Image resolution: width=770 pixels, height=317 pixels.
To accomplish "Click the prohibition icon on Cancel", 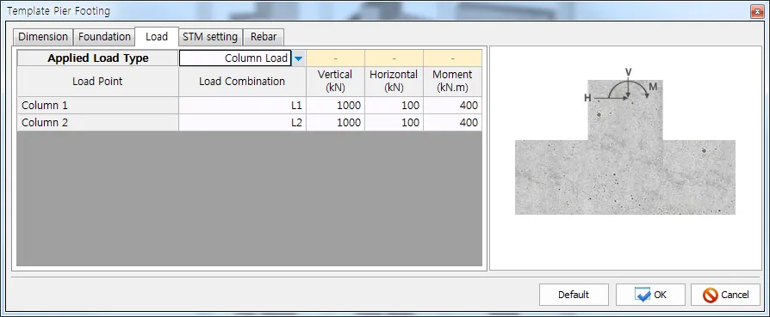I will coord(711,295).
